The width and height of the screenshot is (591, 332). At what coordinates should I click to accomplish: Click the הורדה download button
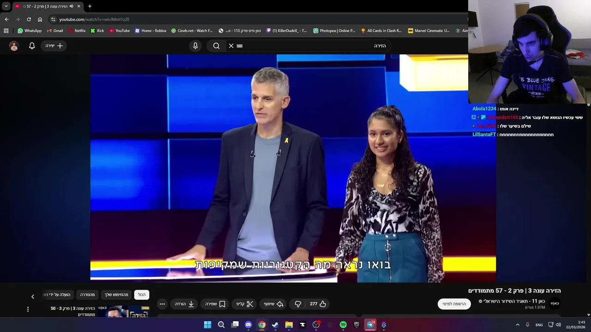point(184,304)
